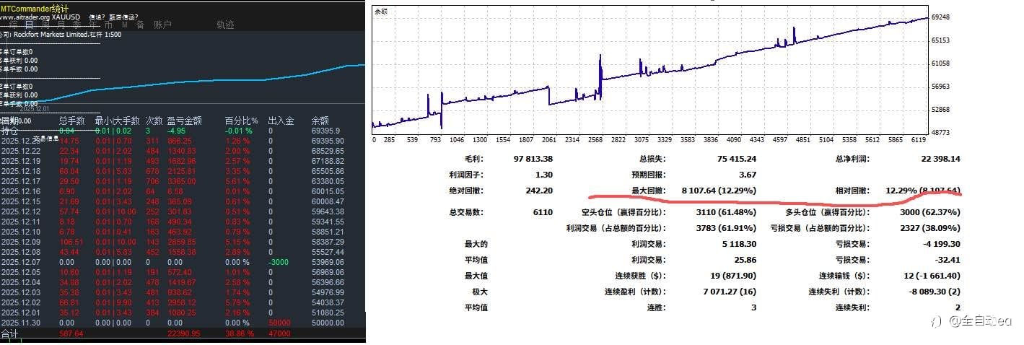This screenshot has height=345, width=1024.
Task: Select the 余额 column header in the table
Action: coord(320,121)
